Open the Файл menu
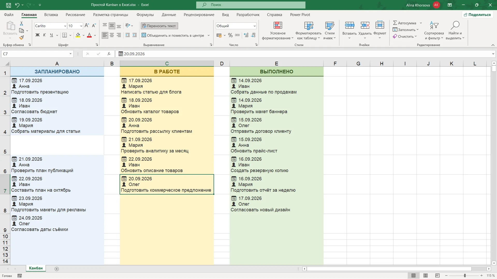Screen dimensions: 497x279 9,15
